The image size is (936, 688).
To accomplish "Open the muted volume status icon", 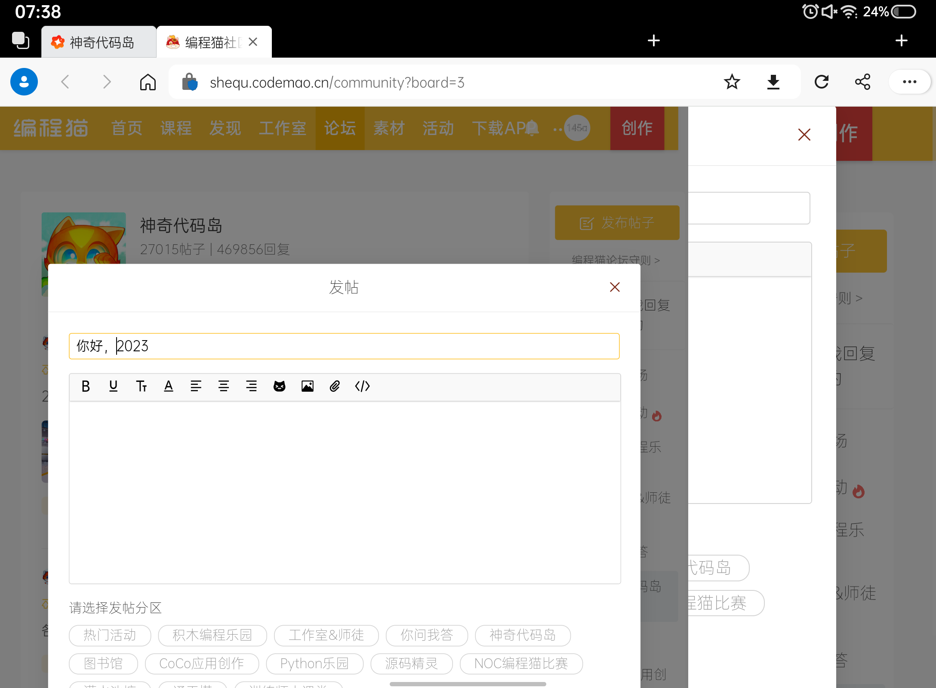I will pyautogui.click(x=829, y=12).
